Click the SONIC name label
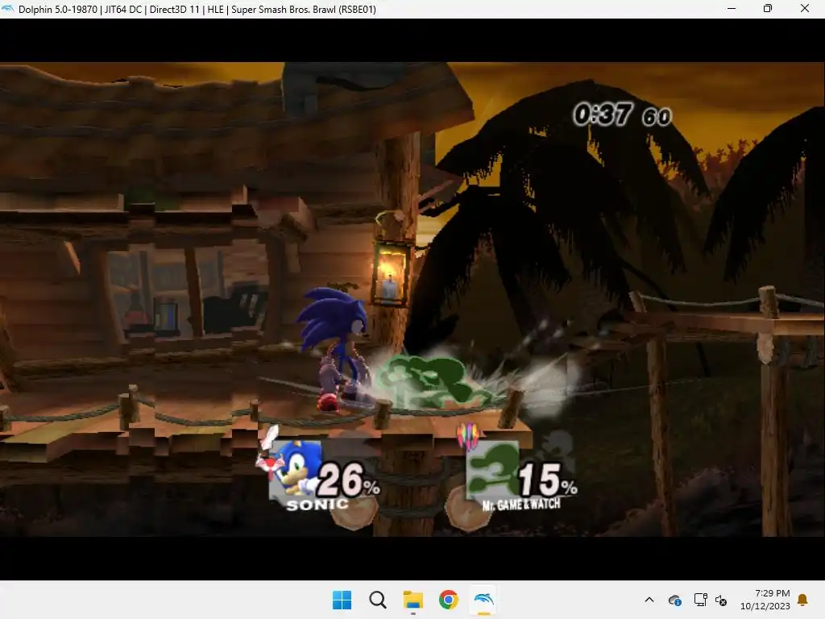Screen dimensions: 825x619 (317, 505)
